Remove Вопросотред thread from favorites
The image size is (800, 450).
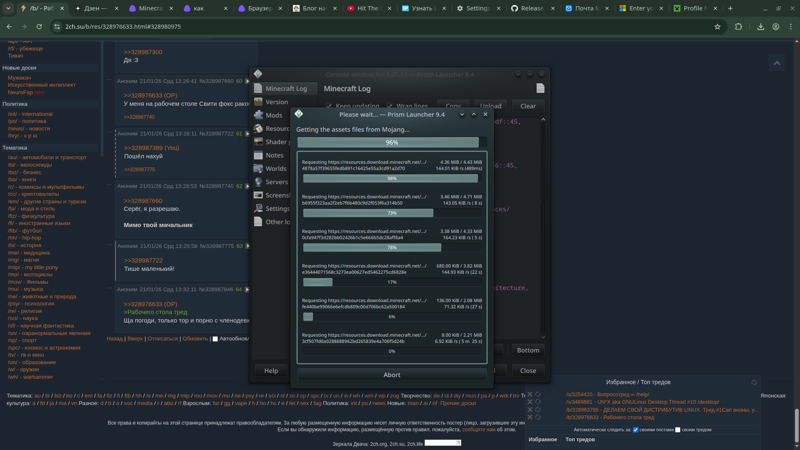click(530, 395)
